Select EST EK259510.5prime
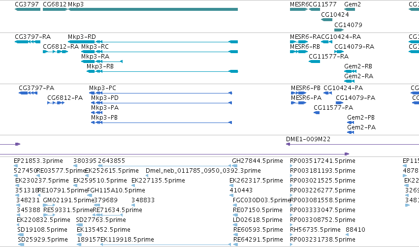The width and height of the screenshot is (419, 247). [75, 186]
